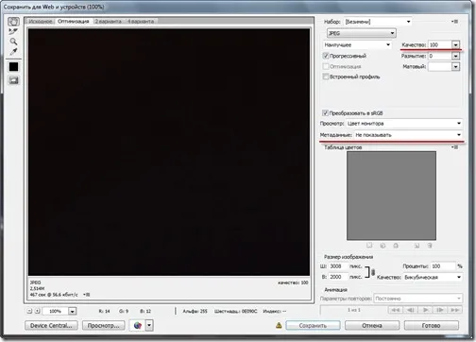Image resolution: width=476 pixels, height=342 pixels.
Task: Click the height field showing 2000
Action: click(x=338, y=277)
